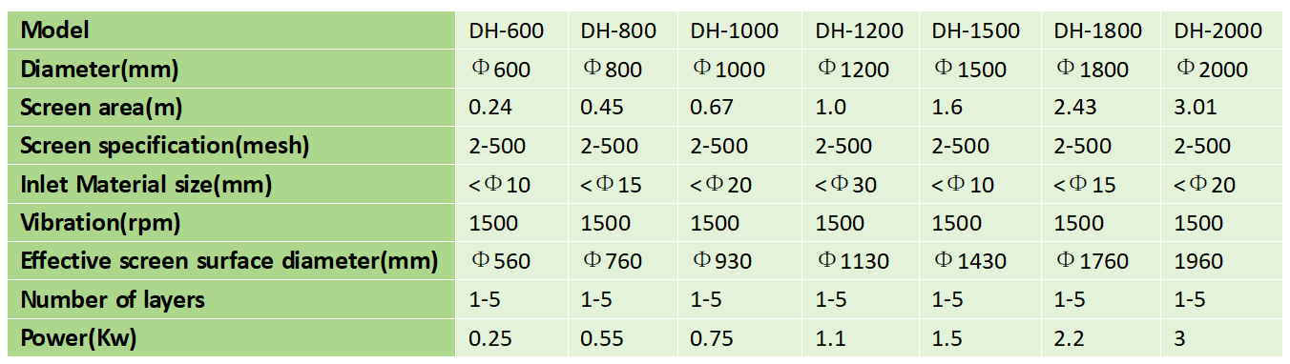Select the Number of layers label
Image resolution: width=1290 pixels, height=364 pixels.
pos(113,300)
